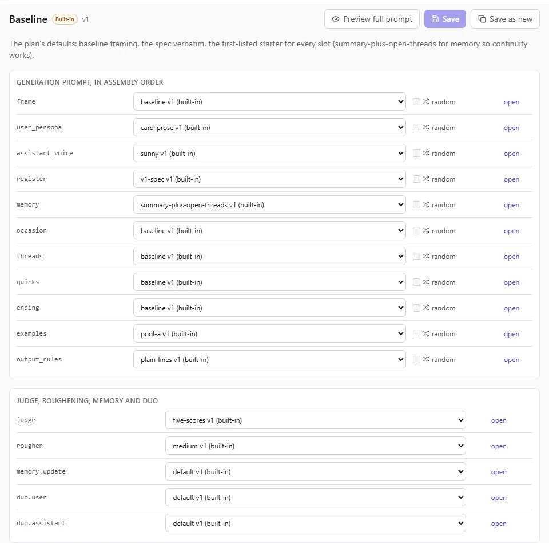Screen dimensions: 549x543
Task: Enable random checkbox for register
Action: (x=416, y=179)
